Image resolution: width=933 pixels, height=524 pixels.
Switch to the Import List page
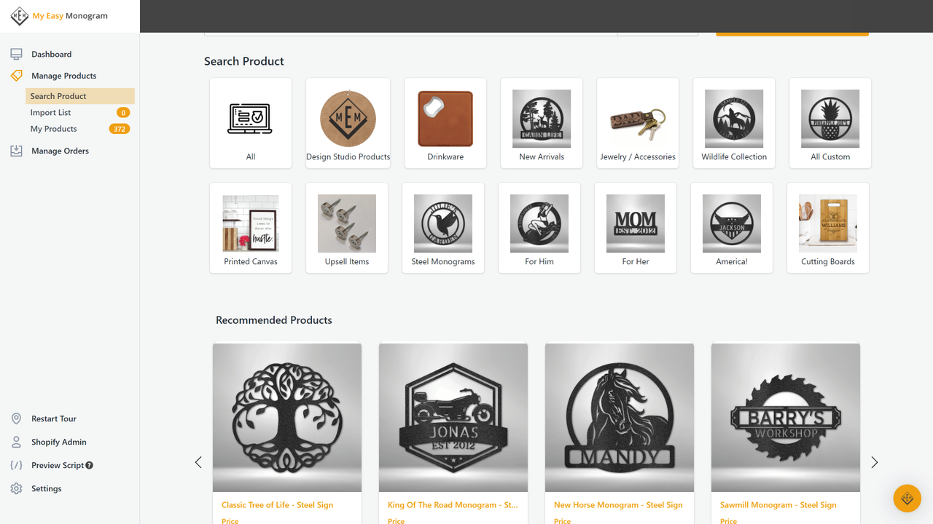50,112
